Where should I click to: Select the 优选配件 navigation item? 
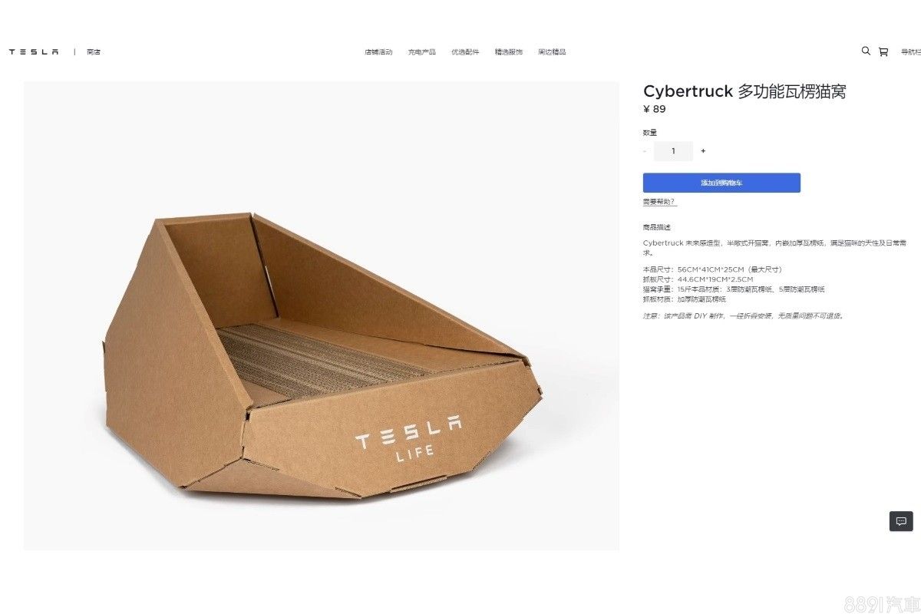[x=465, y=52]
